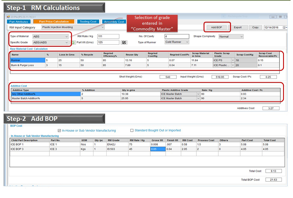The width and height of the screenshot is (293, 198).
Task: Switch to the Tooling Cost tab
Action: click(88, 21)
